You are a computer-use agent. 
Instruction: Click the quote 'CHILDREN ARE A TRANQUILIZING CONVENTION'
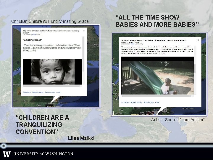(42, 125)
